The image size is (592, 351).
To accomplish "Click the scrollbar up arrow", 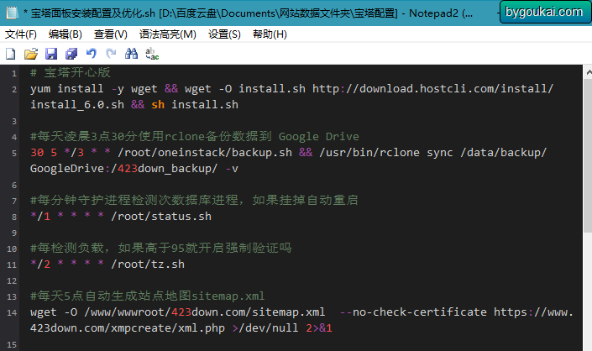I will coord(588,71).
